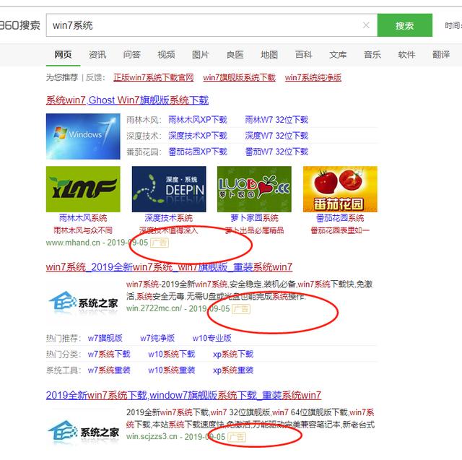Open w10系统下载 link

click(x=172, y=354)
